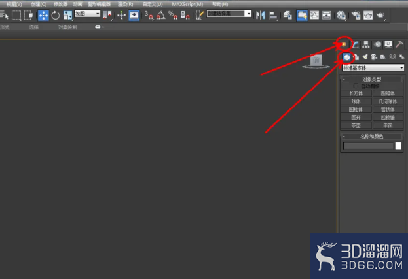
Task: Select the Cameras category icon
Action: click(374, 57)
